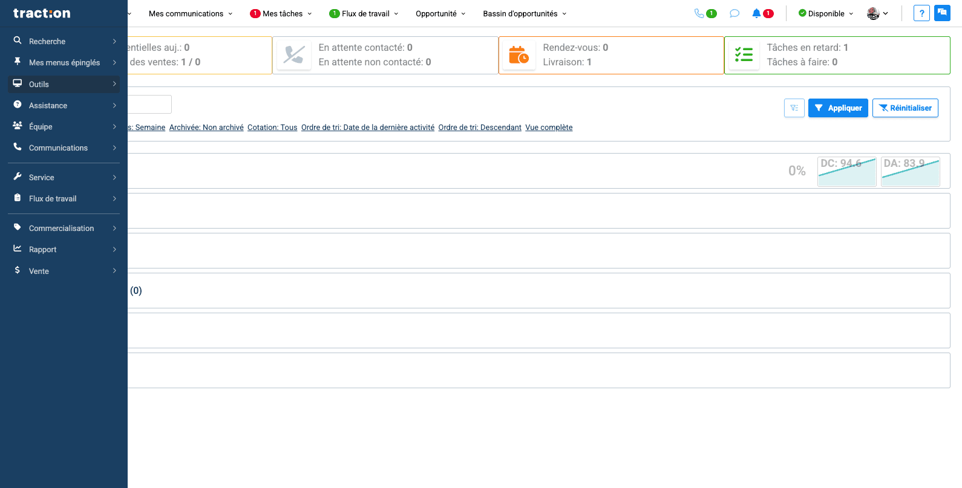Open the Communications sidebar menu
Image resolution: width=962 pixels, height=488 pixels.
pos(64,148)
